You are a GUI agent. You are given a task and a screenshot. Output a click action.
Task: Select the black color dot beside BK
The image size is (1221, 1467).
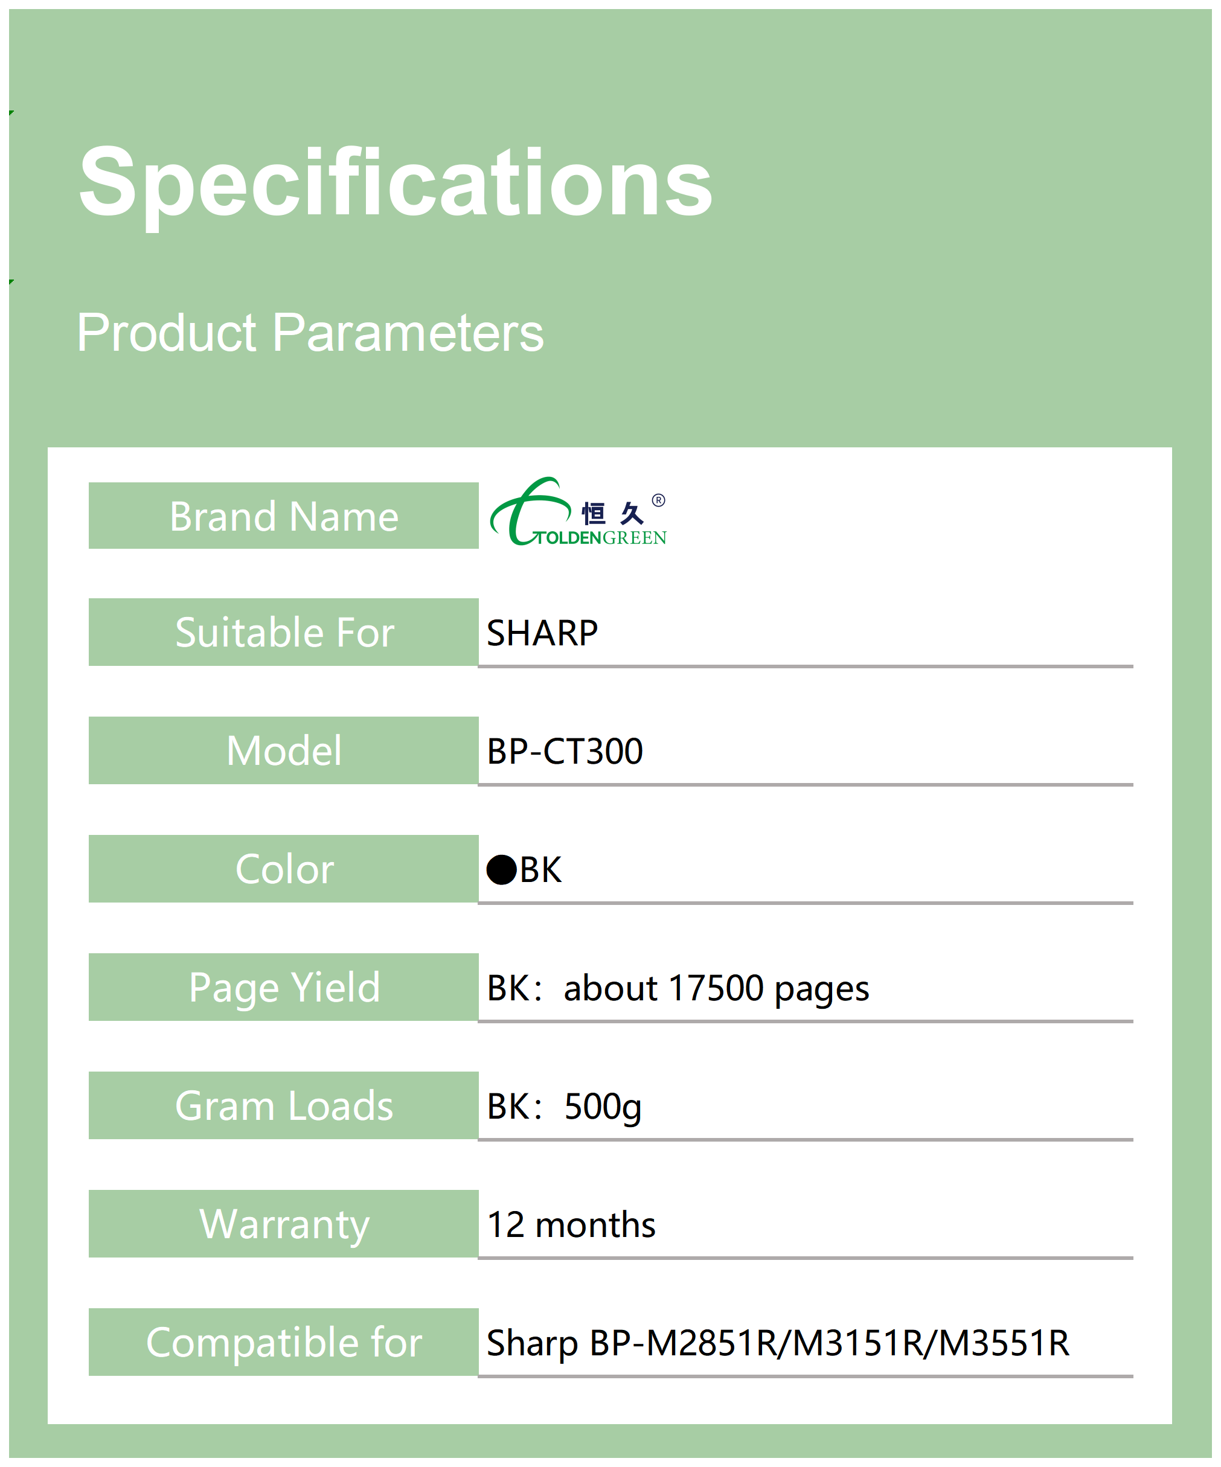[x=501, y=870]
